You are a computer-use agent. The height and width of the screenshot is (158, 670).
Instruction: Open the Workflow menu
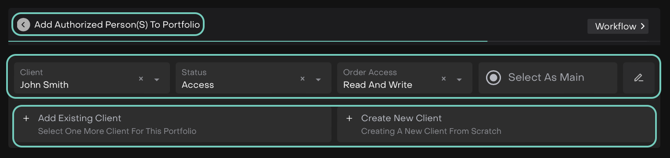[618, 26]
